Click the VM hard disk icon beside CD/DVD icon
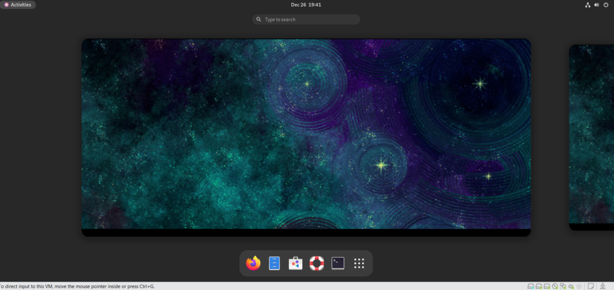The width and height of the screenshot is (614, 290). coord(547,286)
